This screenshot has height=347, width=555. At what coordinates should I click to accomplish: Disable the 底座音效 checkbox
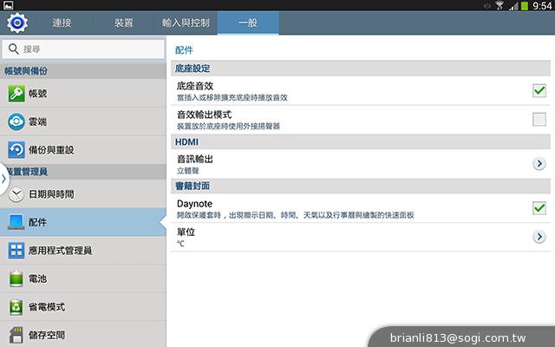click(x=539, y=90)
